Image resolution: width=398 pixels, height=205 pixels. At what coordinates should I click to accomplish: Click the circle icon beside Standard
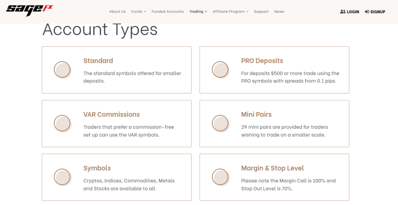62,70
